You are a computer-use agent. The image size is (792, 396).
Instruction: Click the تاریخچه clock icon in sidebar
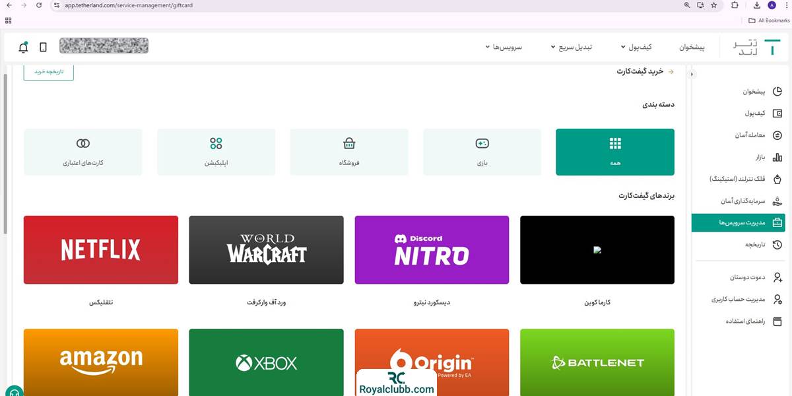tap(777, 244)
